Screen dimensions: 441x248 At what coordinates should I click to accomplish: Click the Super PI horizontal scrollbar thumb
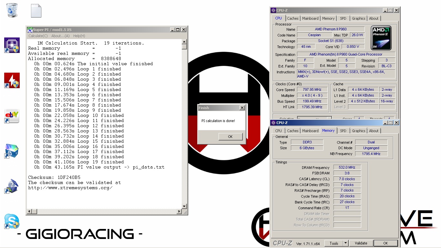click(35, 212)
